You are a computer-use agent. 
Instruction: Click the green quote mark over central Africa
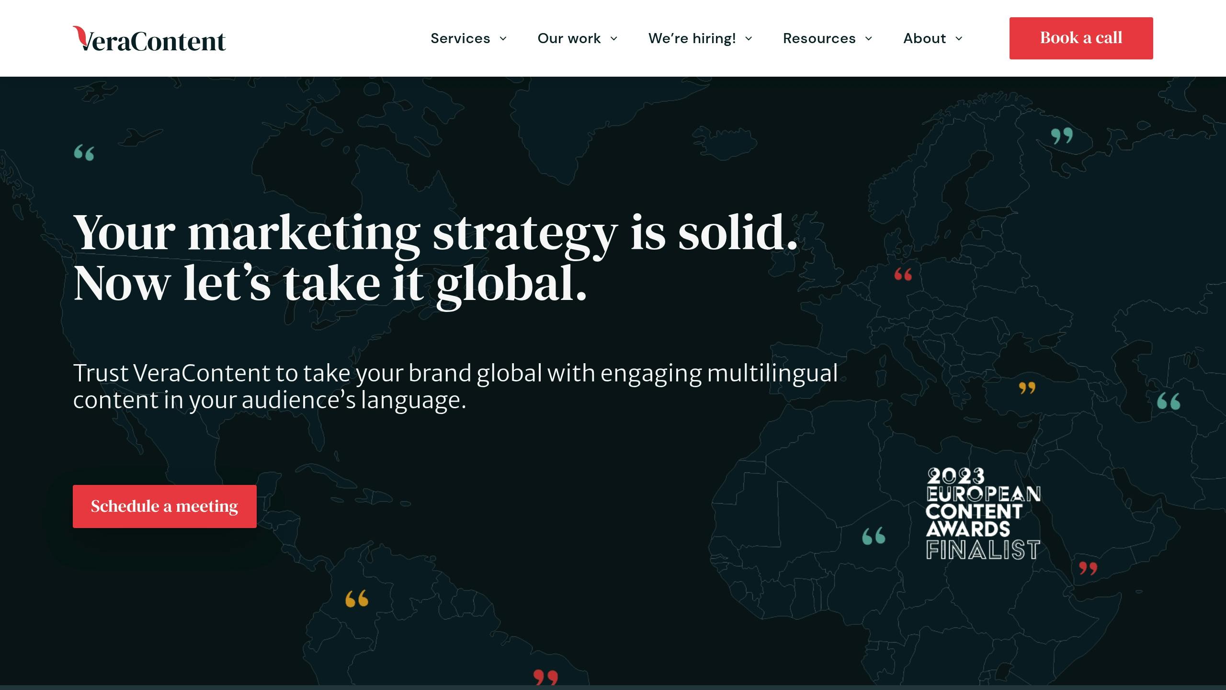(874, 536)
